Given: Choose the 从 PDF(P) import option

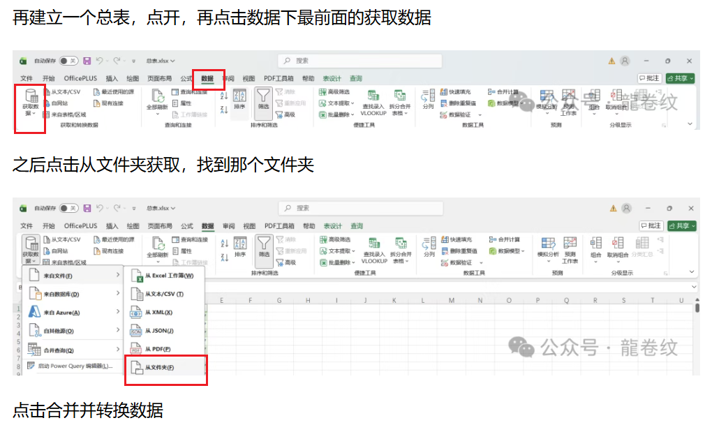Looking at the screenshot, I should (158, 348).
